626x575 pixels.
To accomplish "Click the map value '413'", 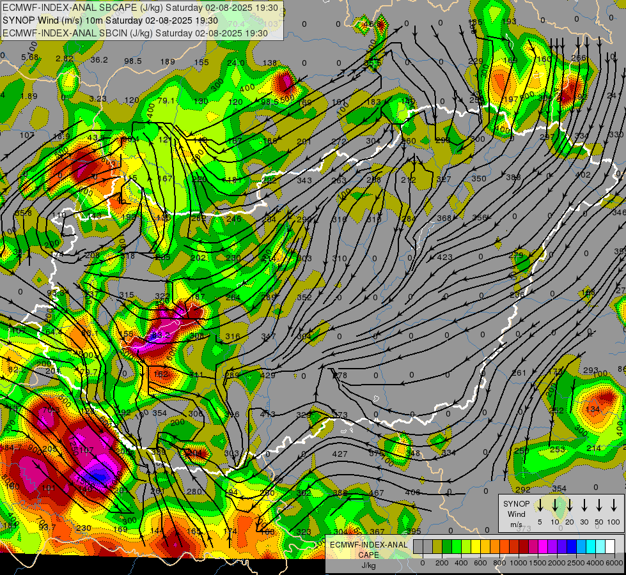I will pos(267,414).
